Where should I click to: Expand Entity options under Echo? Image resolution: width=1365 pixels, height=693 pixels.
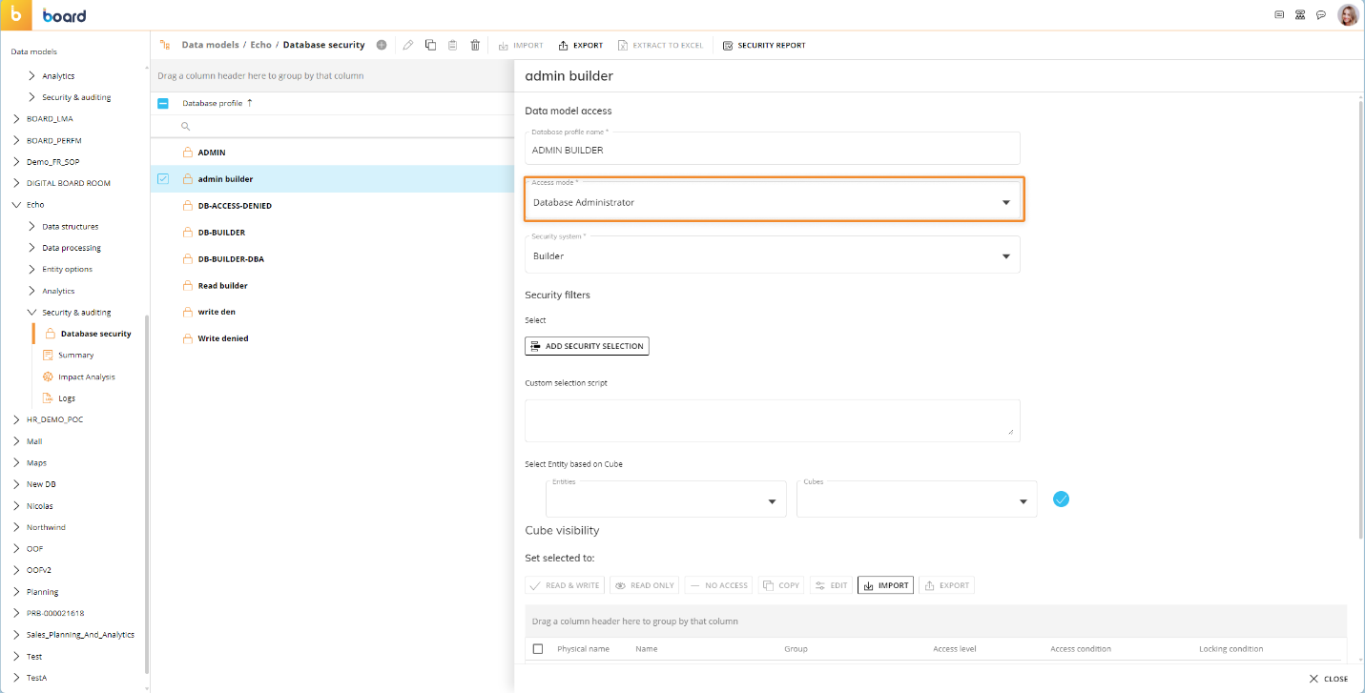click(32, 270)
